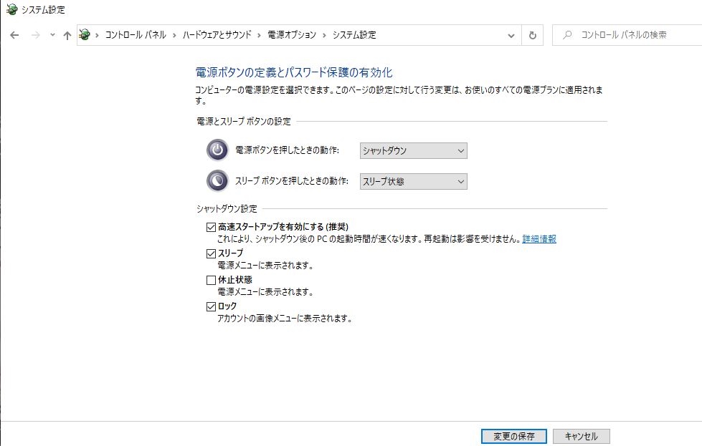The width and height of the screenshot is (702, 446).
Task: Click the スリープ ボタンを押したときの動作 label
Action: click(x=291, y=181)
